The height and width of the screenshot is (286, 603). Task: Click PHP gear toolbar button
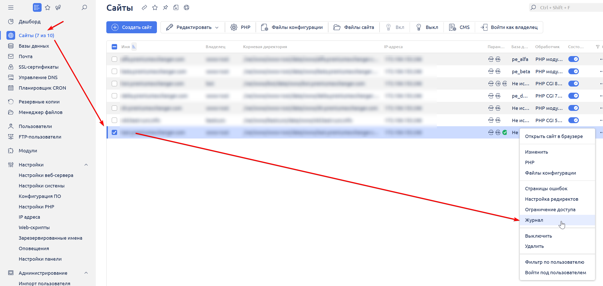coord(240,27)
